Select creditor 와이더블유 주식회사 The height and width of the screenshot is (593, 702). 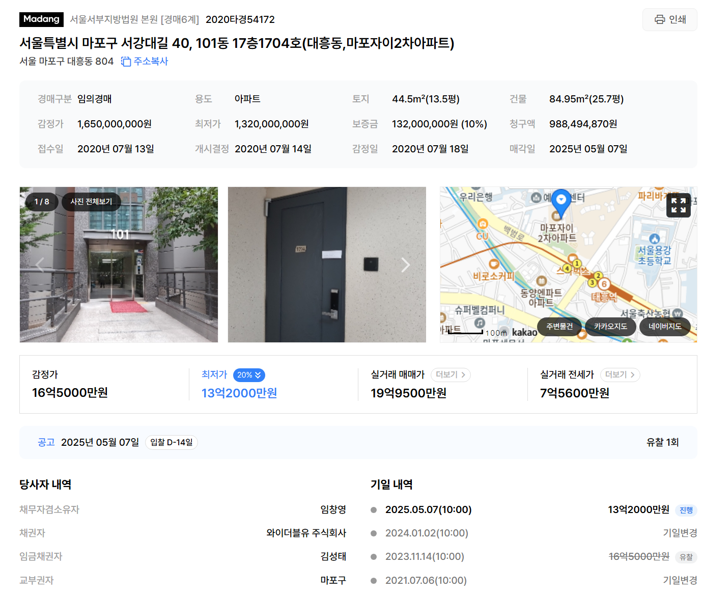[306, 533]
